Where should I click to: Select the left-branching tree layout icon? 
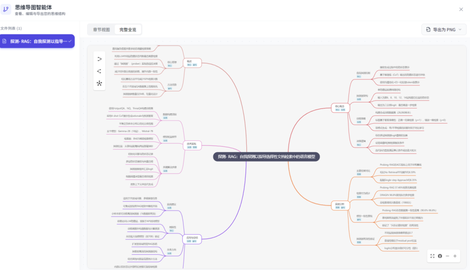click(99, 71)
